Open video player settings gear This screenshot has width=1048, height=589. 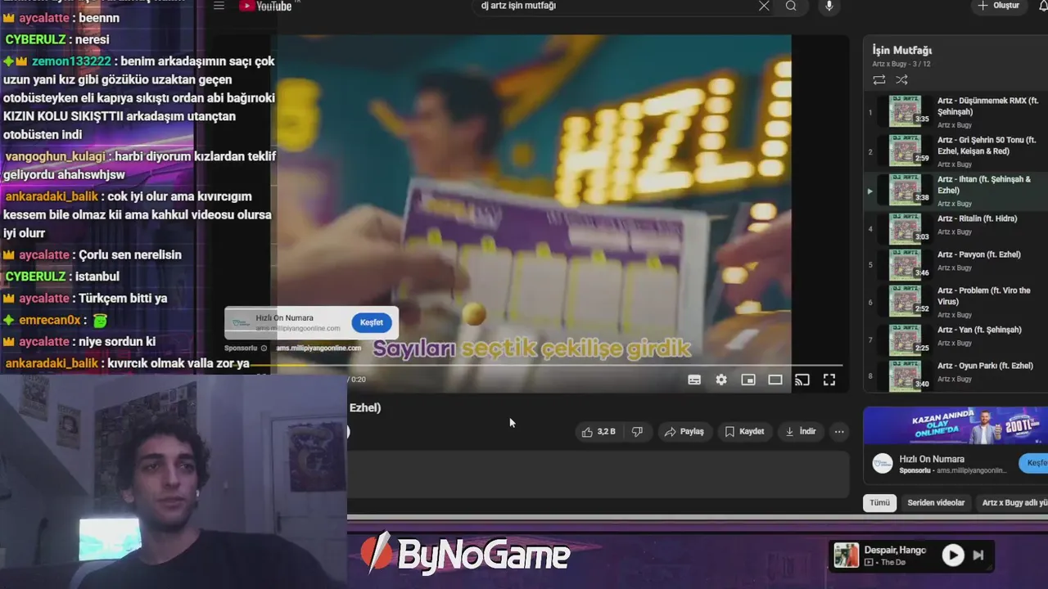tap(721, 380)
